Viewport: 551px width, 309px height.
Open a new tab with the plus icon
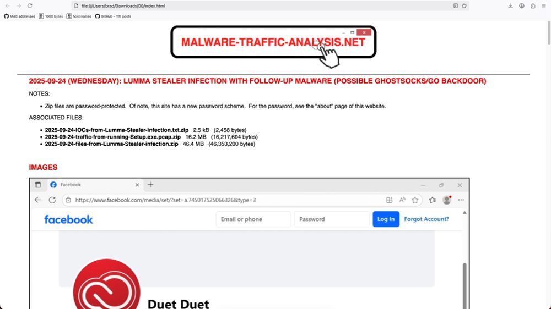150,185
